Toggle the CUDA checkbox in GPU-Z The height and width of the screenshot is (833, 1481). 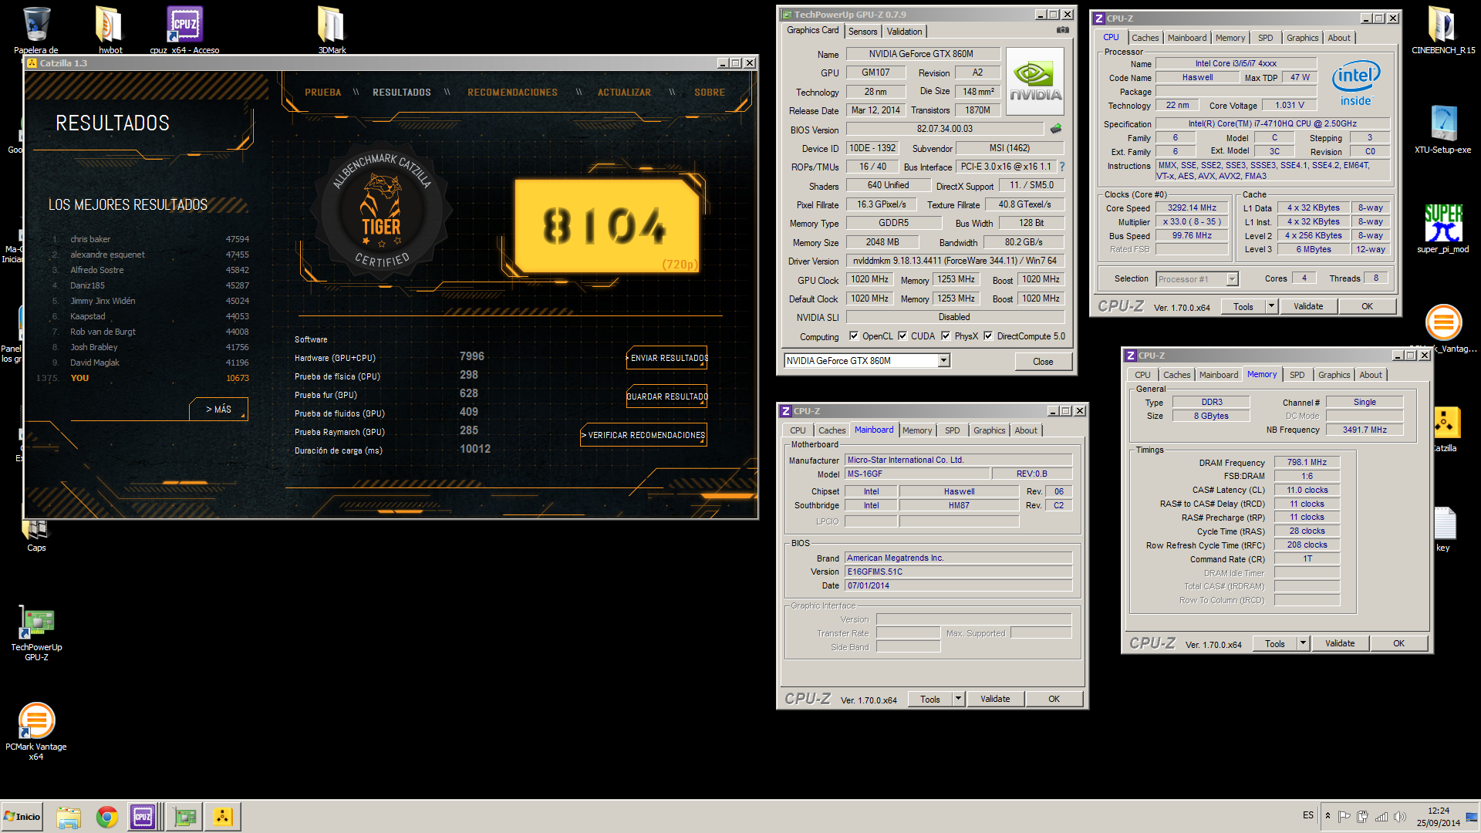(902, 336)
